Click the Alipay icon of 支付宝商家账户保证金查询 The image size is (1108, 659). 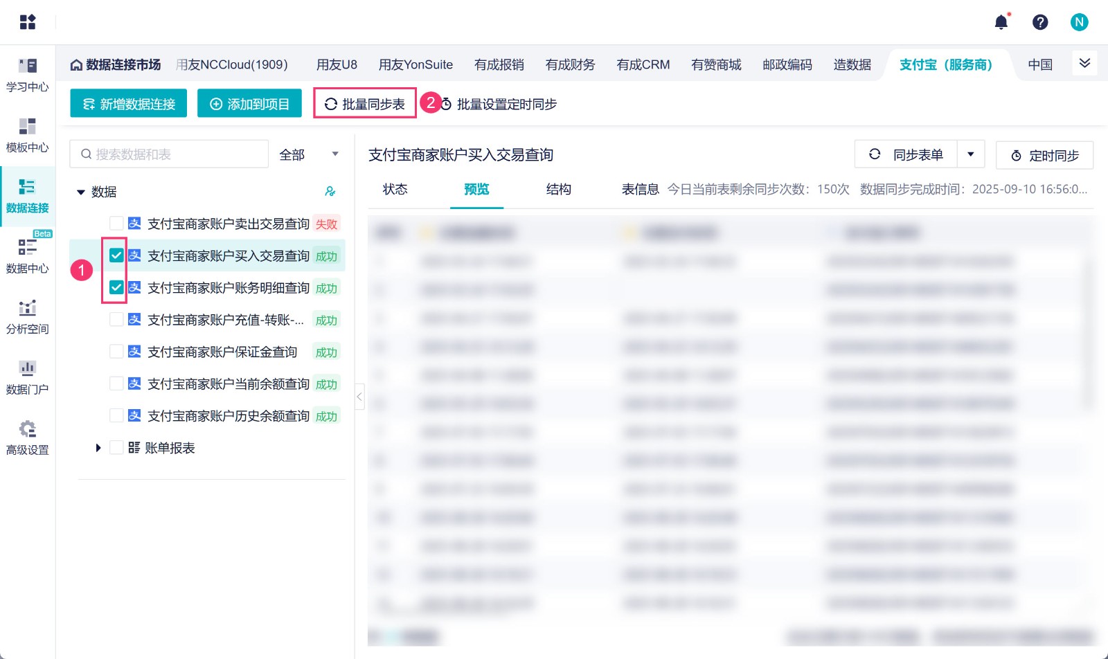(135, 352)
